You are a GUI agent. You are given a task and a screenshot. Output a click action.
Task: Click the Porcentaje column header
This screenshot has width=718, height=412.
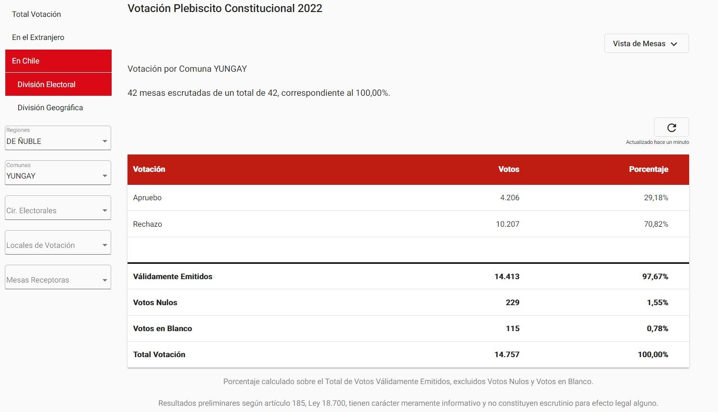[x=648, y=169]
